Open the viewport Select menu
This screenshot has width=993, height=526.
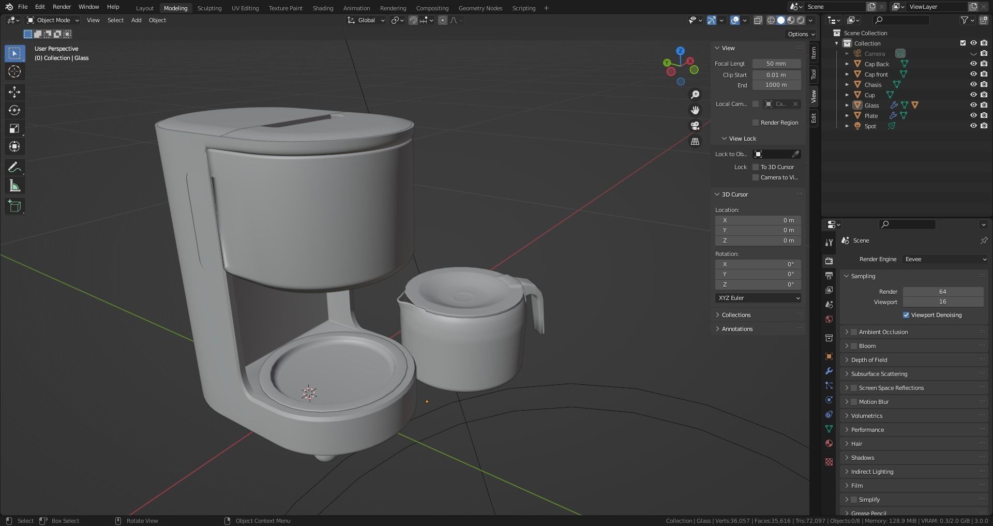tap(115, 20)
